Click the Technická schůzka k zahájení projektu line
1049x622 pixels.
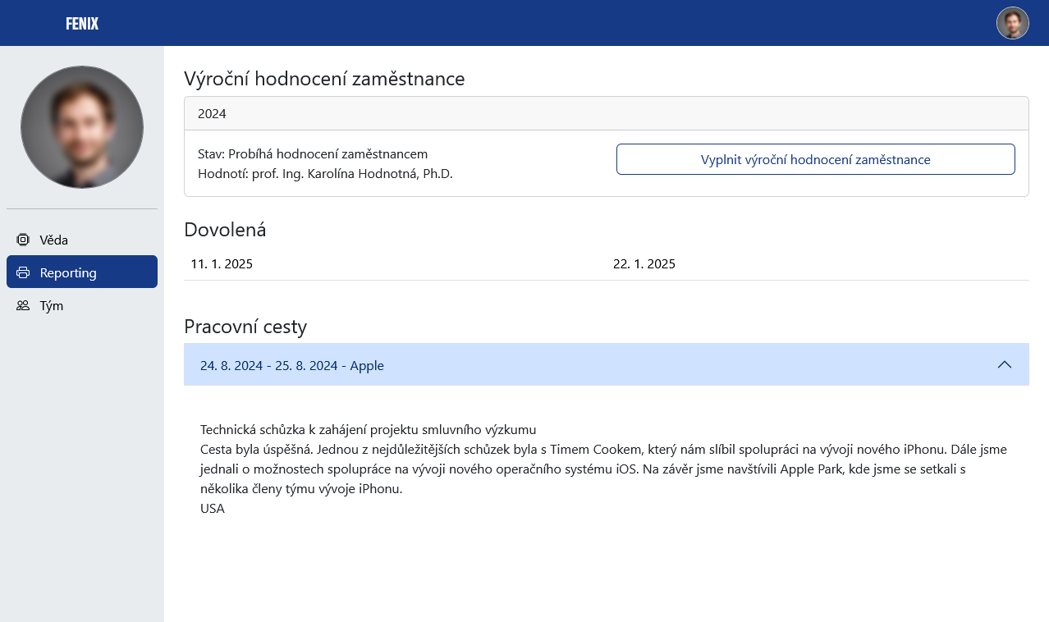368,429
